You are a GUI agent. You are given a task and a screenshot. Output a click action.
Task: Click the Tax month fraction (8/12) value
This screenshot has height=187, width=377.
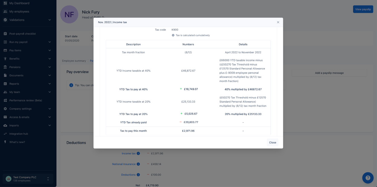(188, 52)
